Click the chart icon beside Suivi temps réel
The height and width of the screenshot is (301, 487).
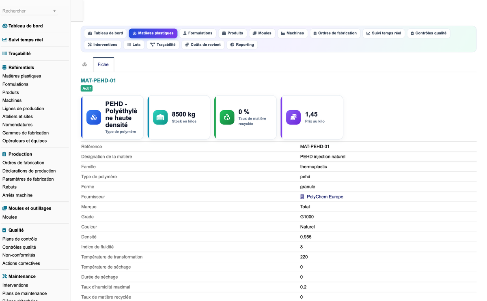pyautogui.click(x=5, y=40)
